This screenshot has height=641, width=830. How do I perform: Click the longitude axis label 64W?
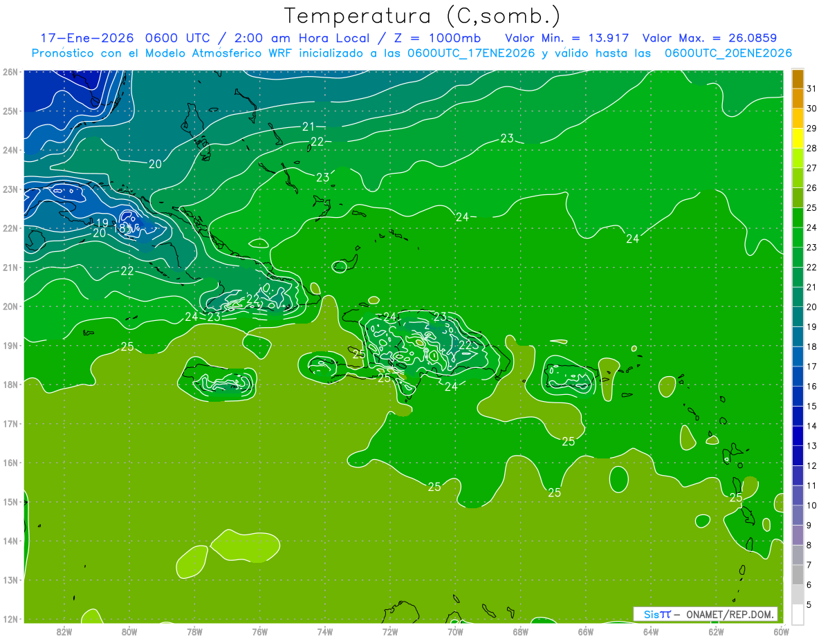tap(651, 632)
